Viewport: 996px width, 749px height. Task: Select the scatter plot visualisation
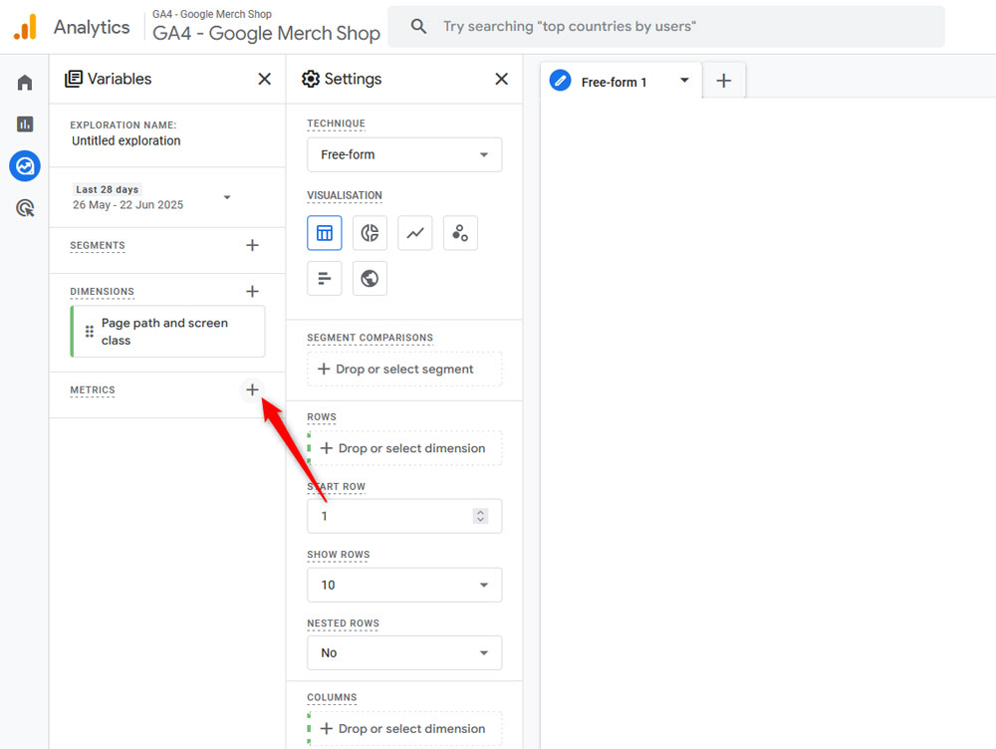[x=459, y=233]
